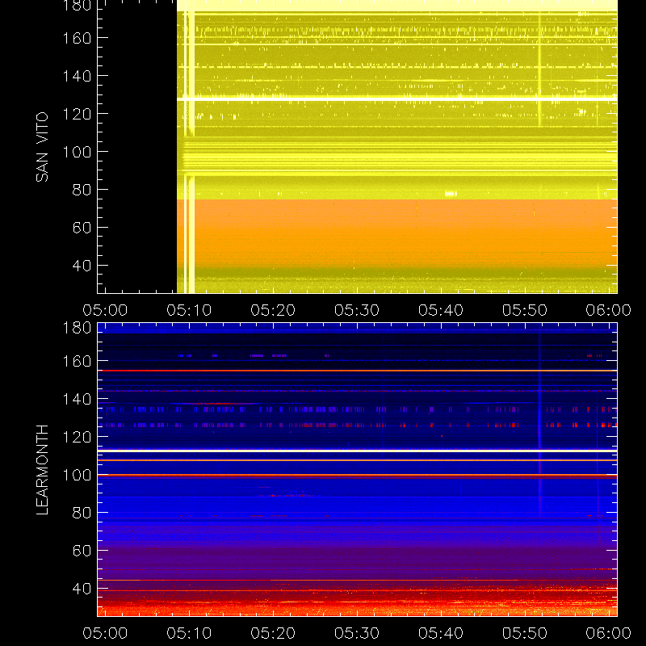Screen dimensions: 646x646
Task: Pick the 05:50 time label of San Vito plot
Action: click(524, 310)
